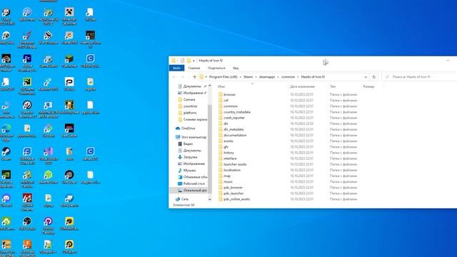Click the New folder icon in Explorer title bar
The image size is (457, 257).
pyautogui.click(x=189, y=61)
